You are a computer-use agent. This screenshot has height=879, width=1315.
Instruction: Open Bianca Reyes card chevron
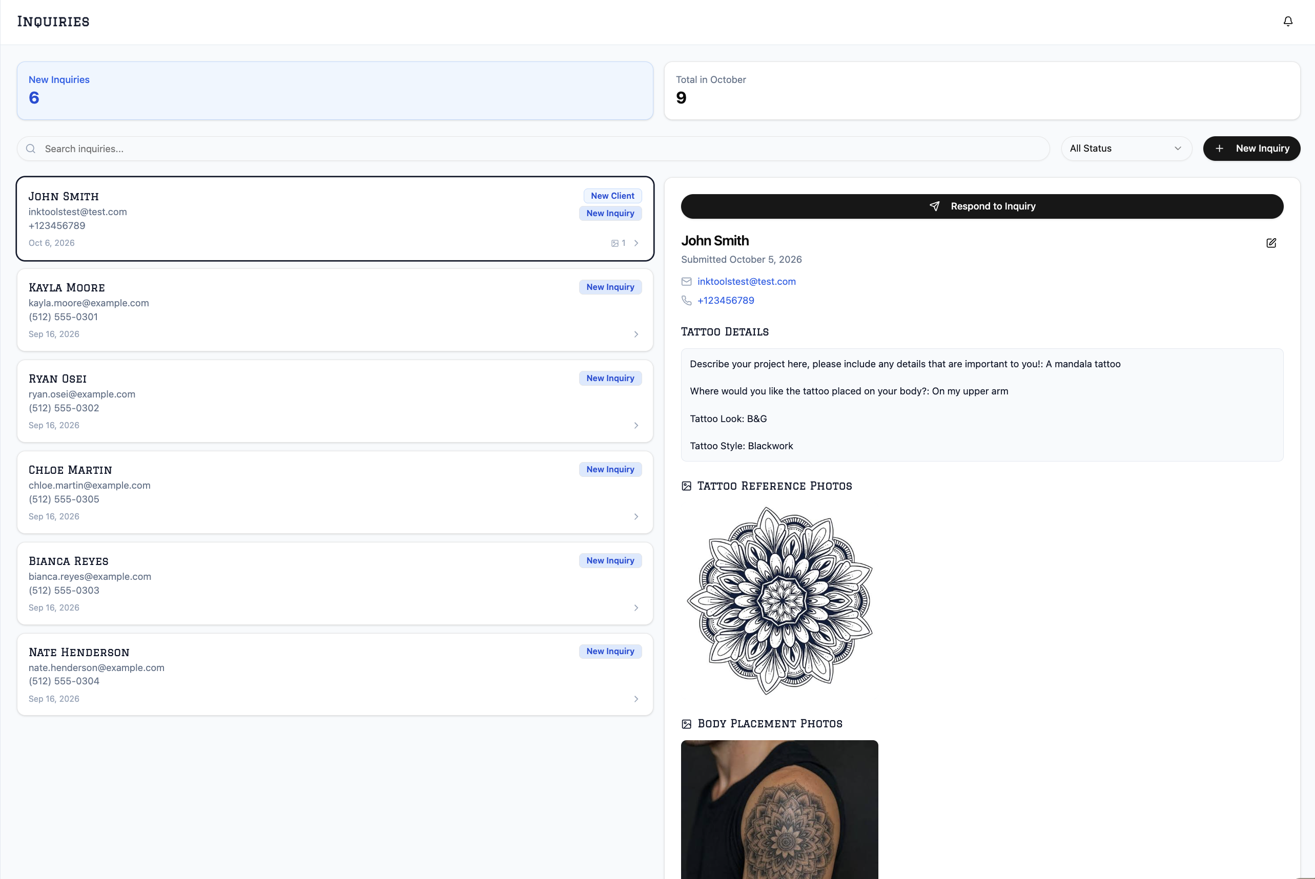click(x=636, y=608)
